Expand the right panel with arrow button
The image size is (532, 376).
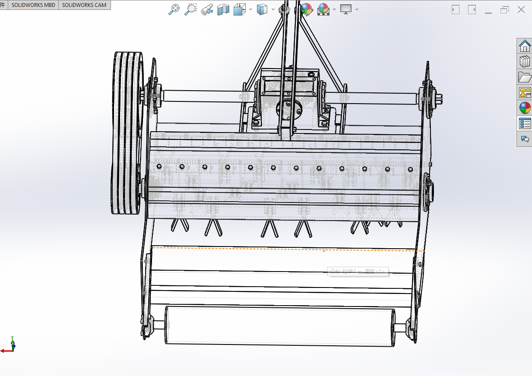[472, 9]
